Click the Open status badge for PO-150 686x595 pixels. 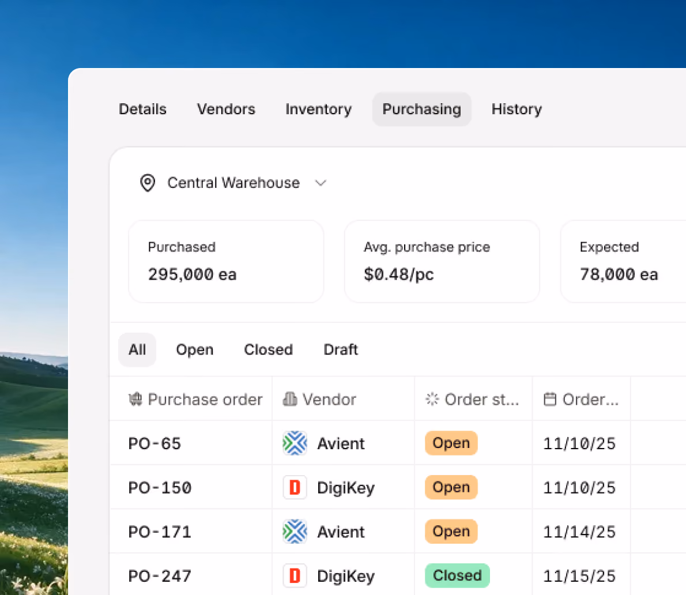pyautogui.click(x=451, y=487)
